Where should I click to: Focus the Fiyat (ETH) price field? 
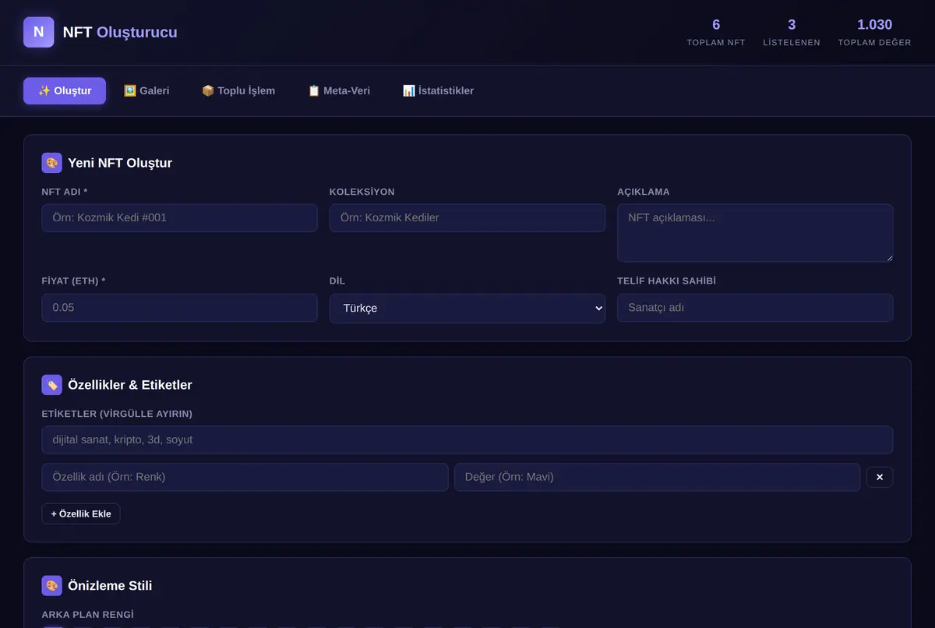[x=180, y=308]
